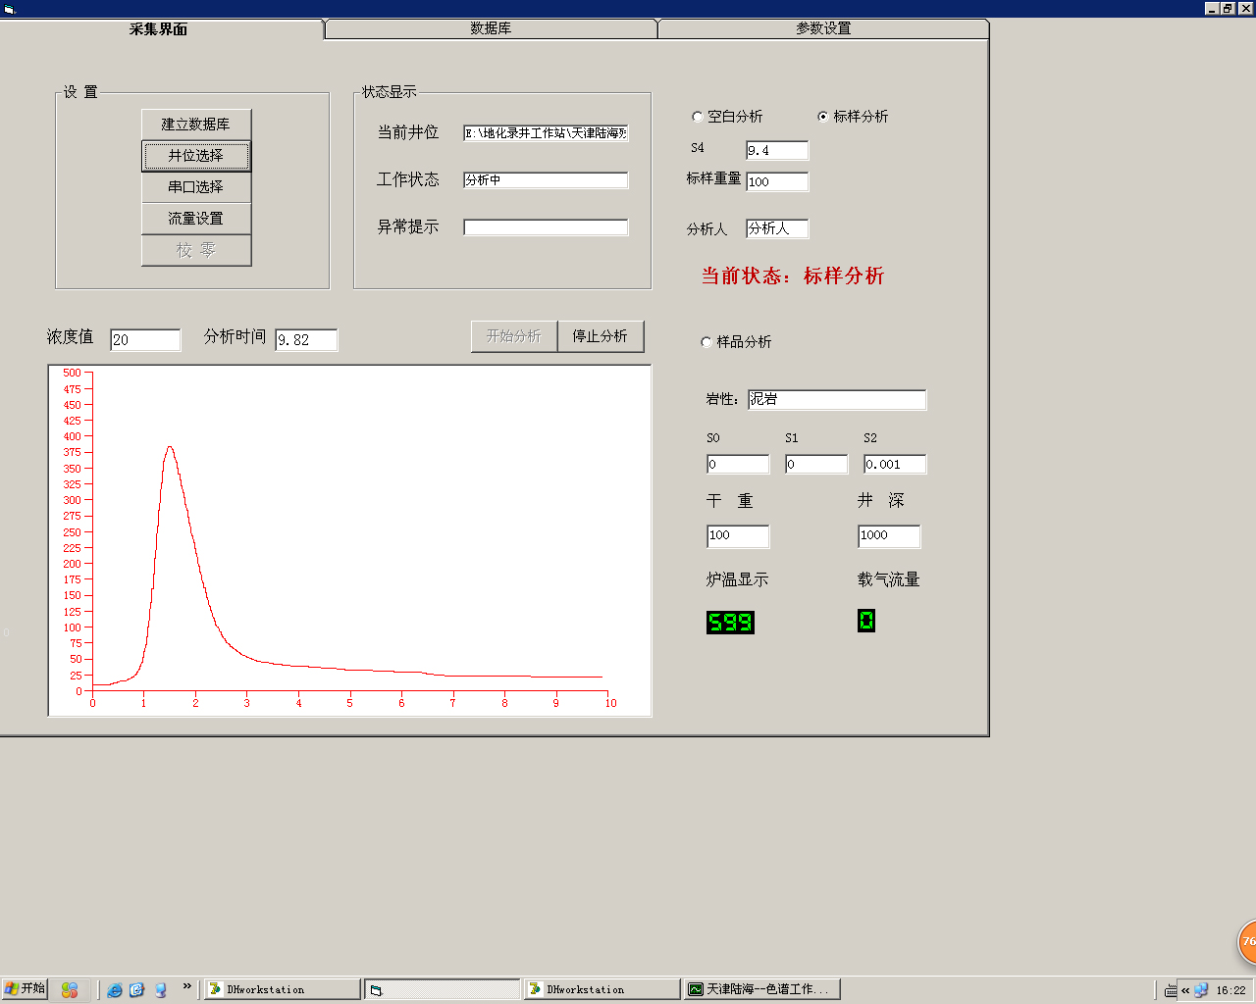The image size is (1256, 1004).
Task: Click the 串口选择 button
Action: 196,187
